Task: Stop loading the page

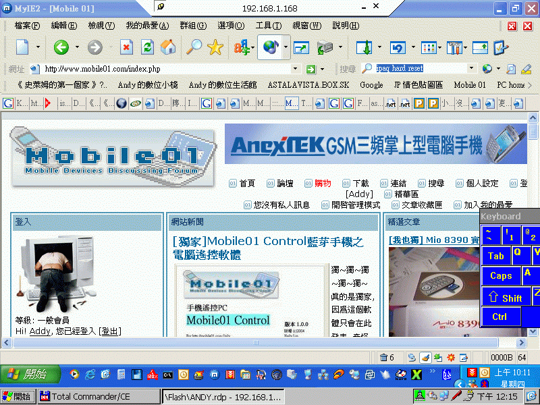Action: pos(126,47)
